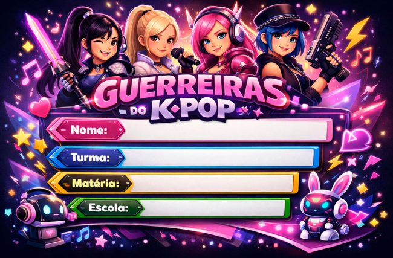Click the pink double music note
The image size is (393, 258).
(31, 73)
